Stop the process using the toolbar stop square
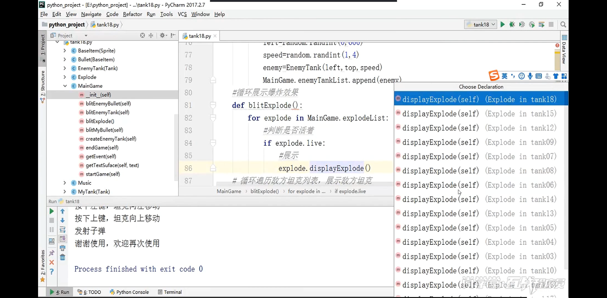 click(x=551, y=24)
